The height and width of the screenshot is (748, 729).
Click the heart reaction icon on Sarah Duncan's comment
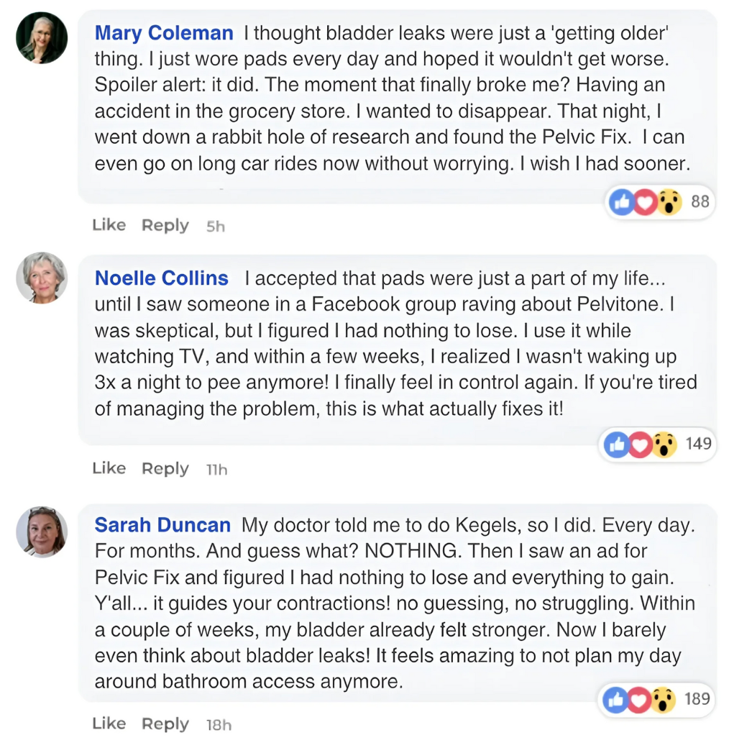639,699
